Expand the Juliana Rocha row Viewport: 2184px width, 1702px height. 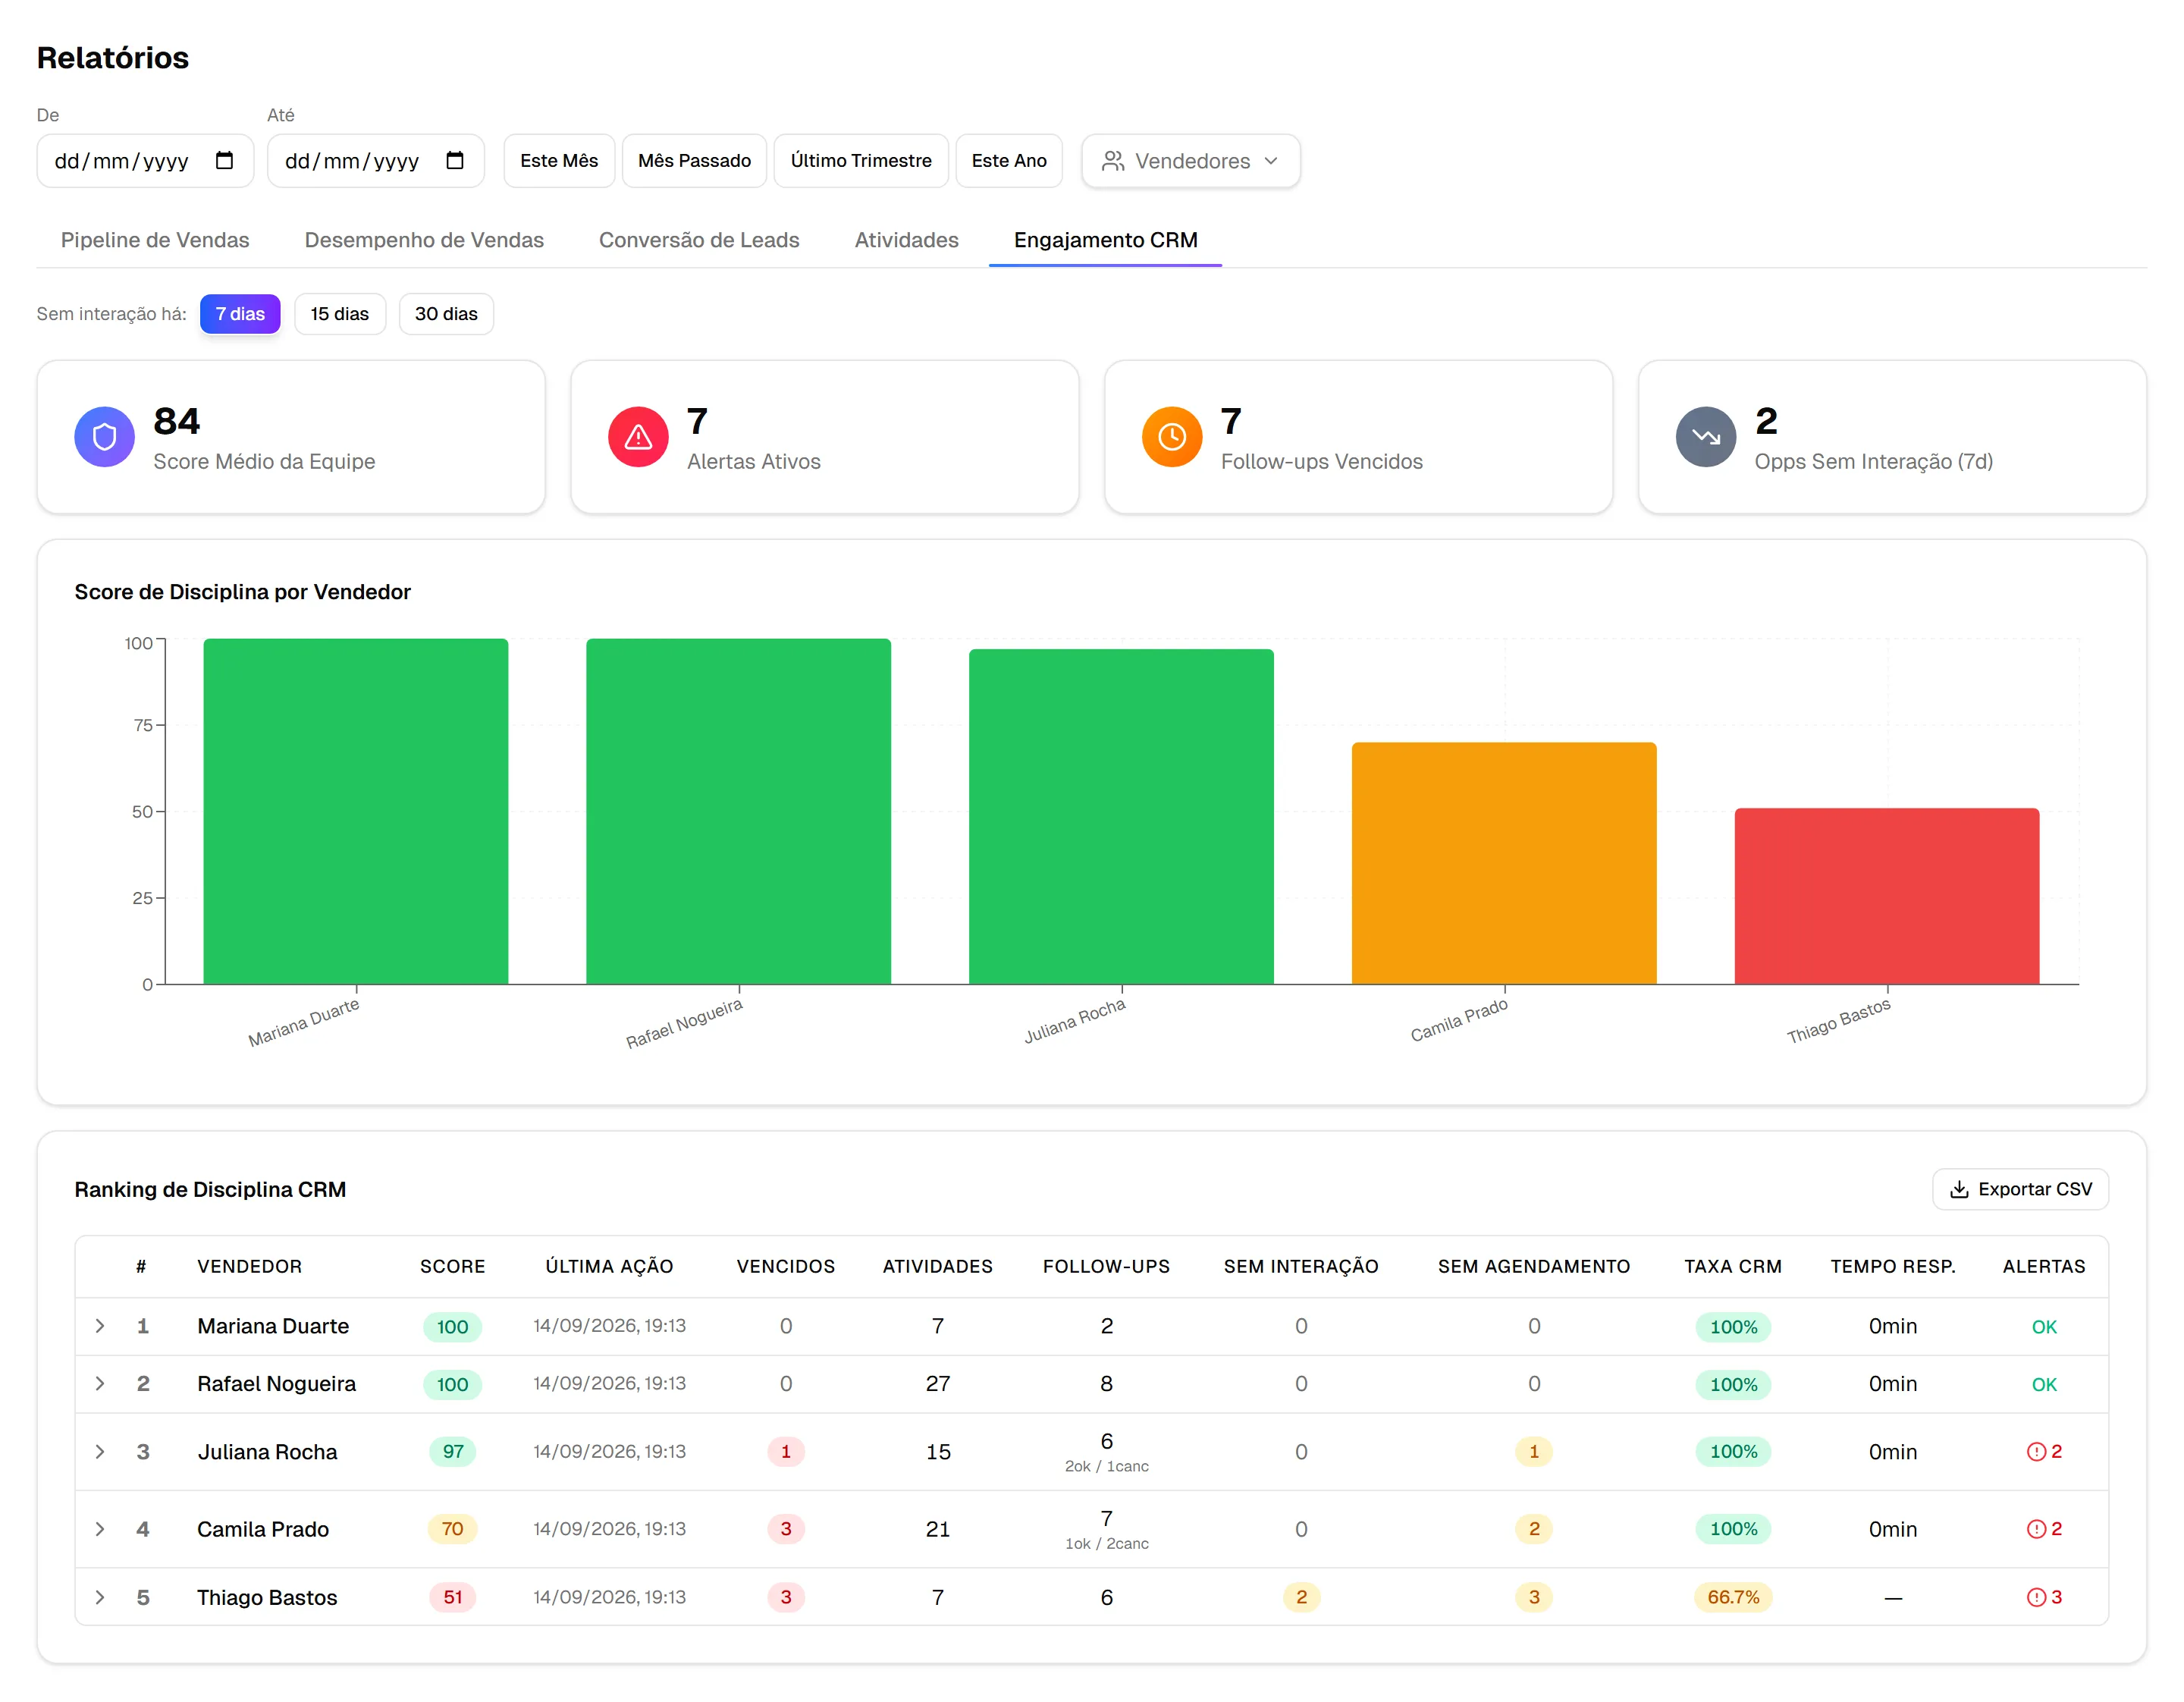100,1452
